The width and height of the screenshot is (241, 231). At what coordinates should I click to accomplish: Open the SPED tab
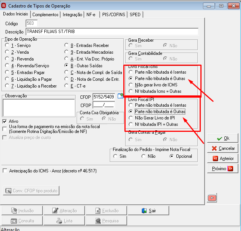point(135,15)
